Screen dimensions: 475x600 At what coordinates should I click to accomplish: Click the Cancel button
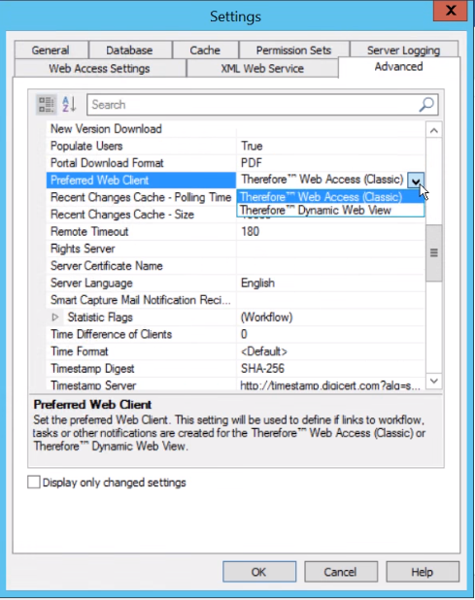341,572
